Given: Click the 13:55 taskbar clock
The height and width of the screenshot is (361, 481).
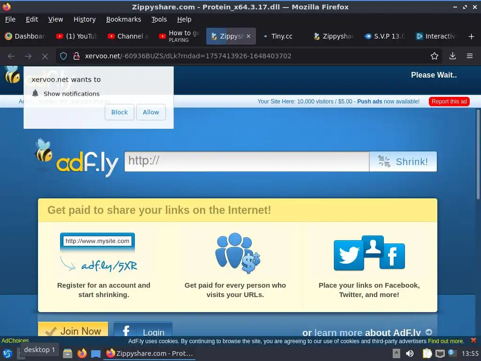Looking at the screenshot, I should coord(470,353).
